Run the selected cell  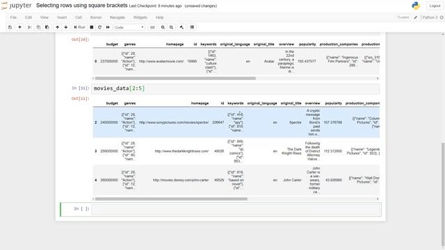click(79, 27)
